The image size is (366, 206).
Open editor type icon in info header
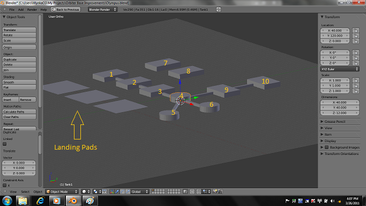click(4, 10)
